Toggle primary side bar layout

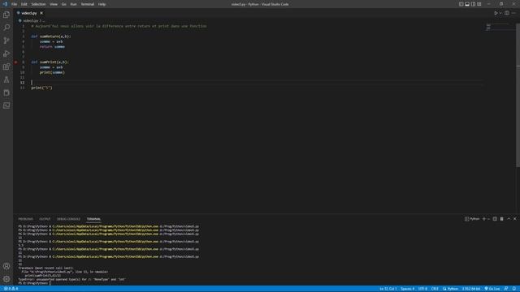point(461,4)
